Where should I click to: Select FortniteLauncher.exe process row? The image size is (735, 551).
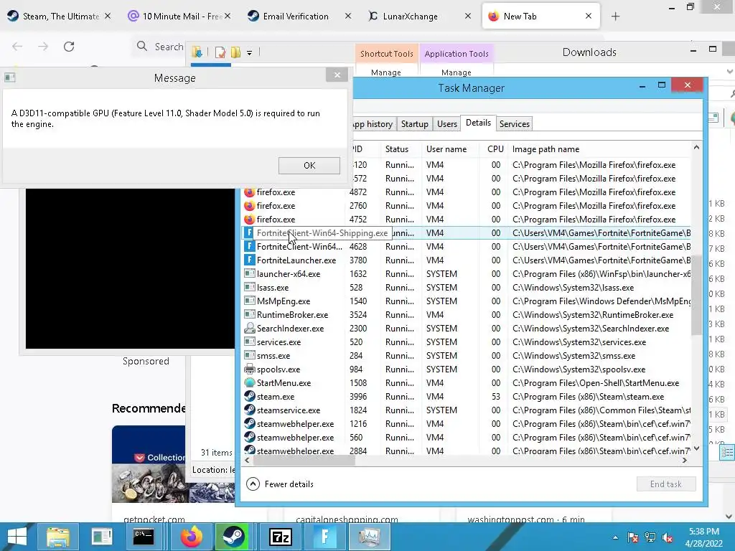tap(467, 260)
